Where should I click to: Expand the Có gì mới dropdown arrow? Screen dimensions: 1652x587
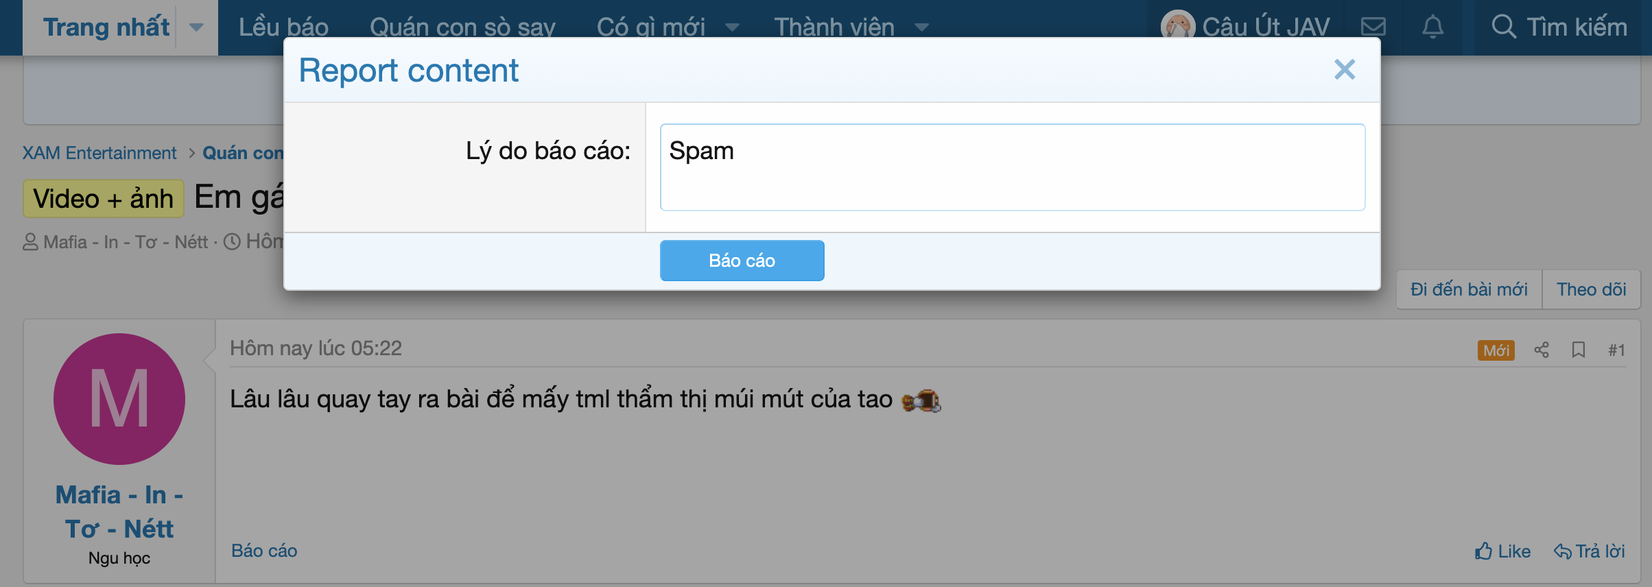tap(732, 27)
